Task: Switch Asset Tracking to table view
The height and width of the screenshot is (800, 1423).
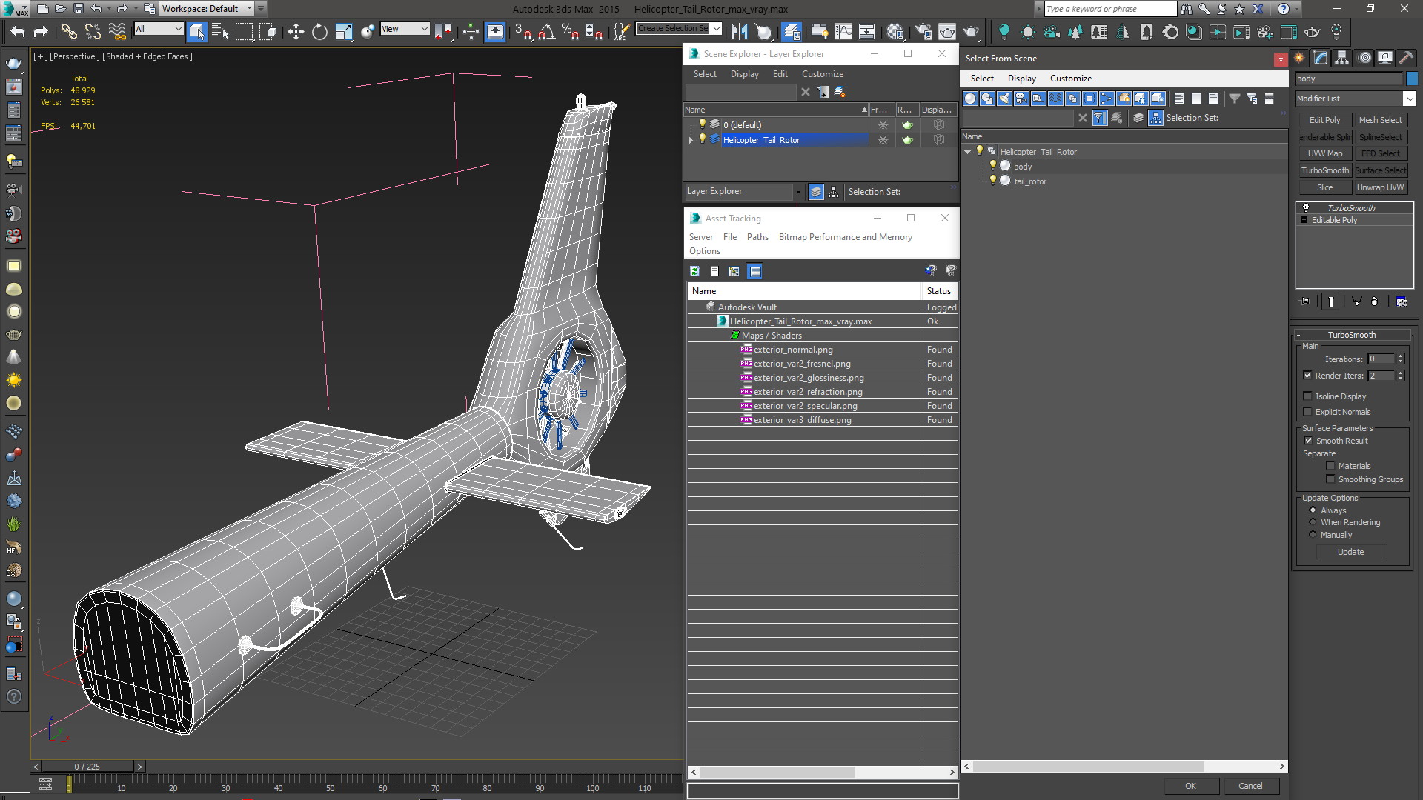Action: pyautogui.click(x=754, y=271)
